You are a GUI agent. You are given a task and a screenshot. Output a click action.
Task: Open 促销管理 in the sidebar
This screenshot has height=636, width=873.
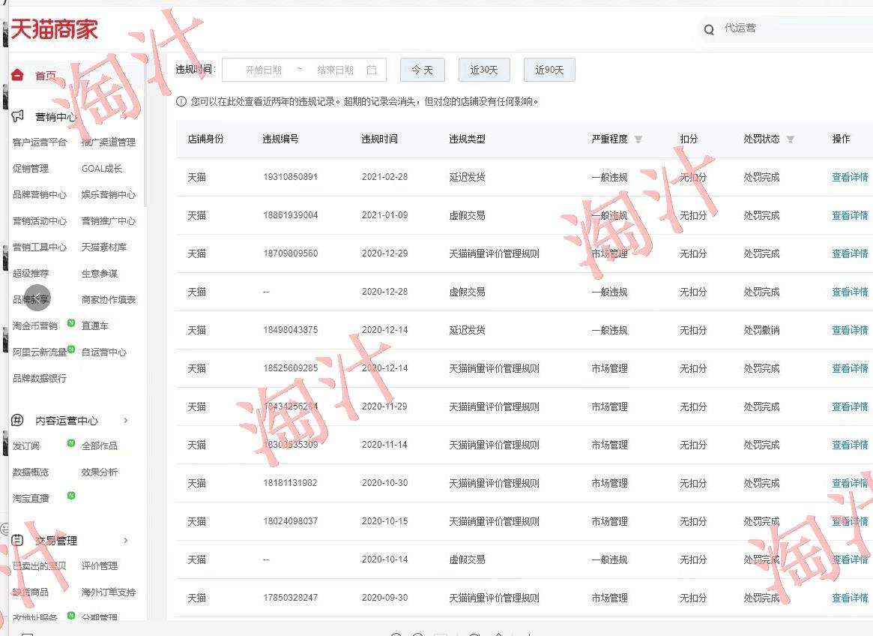point(31,168)
